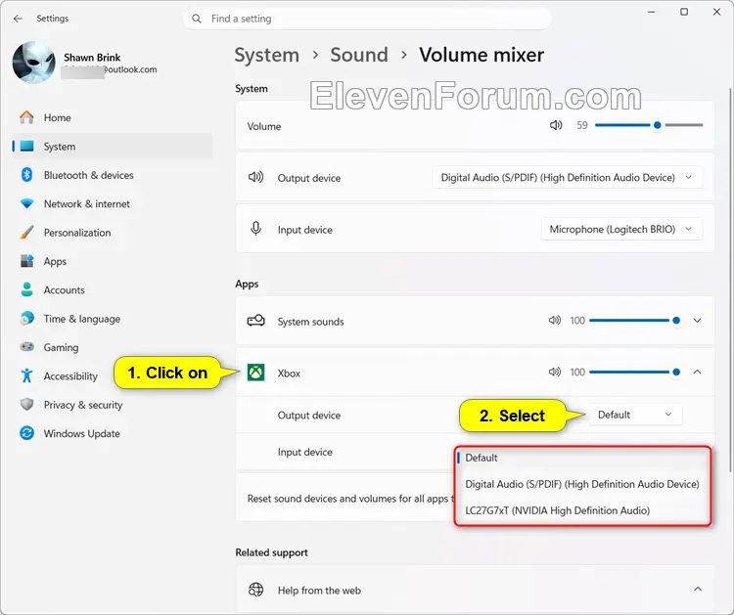Mute the Xbox app speaker icon
734x615 pixels.
tap(554, 372)
